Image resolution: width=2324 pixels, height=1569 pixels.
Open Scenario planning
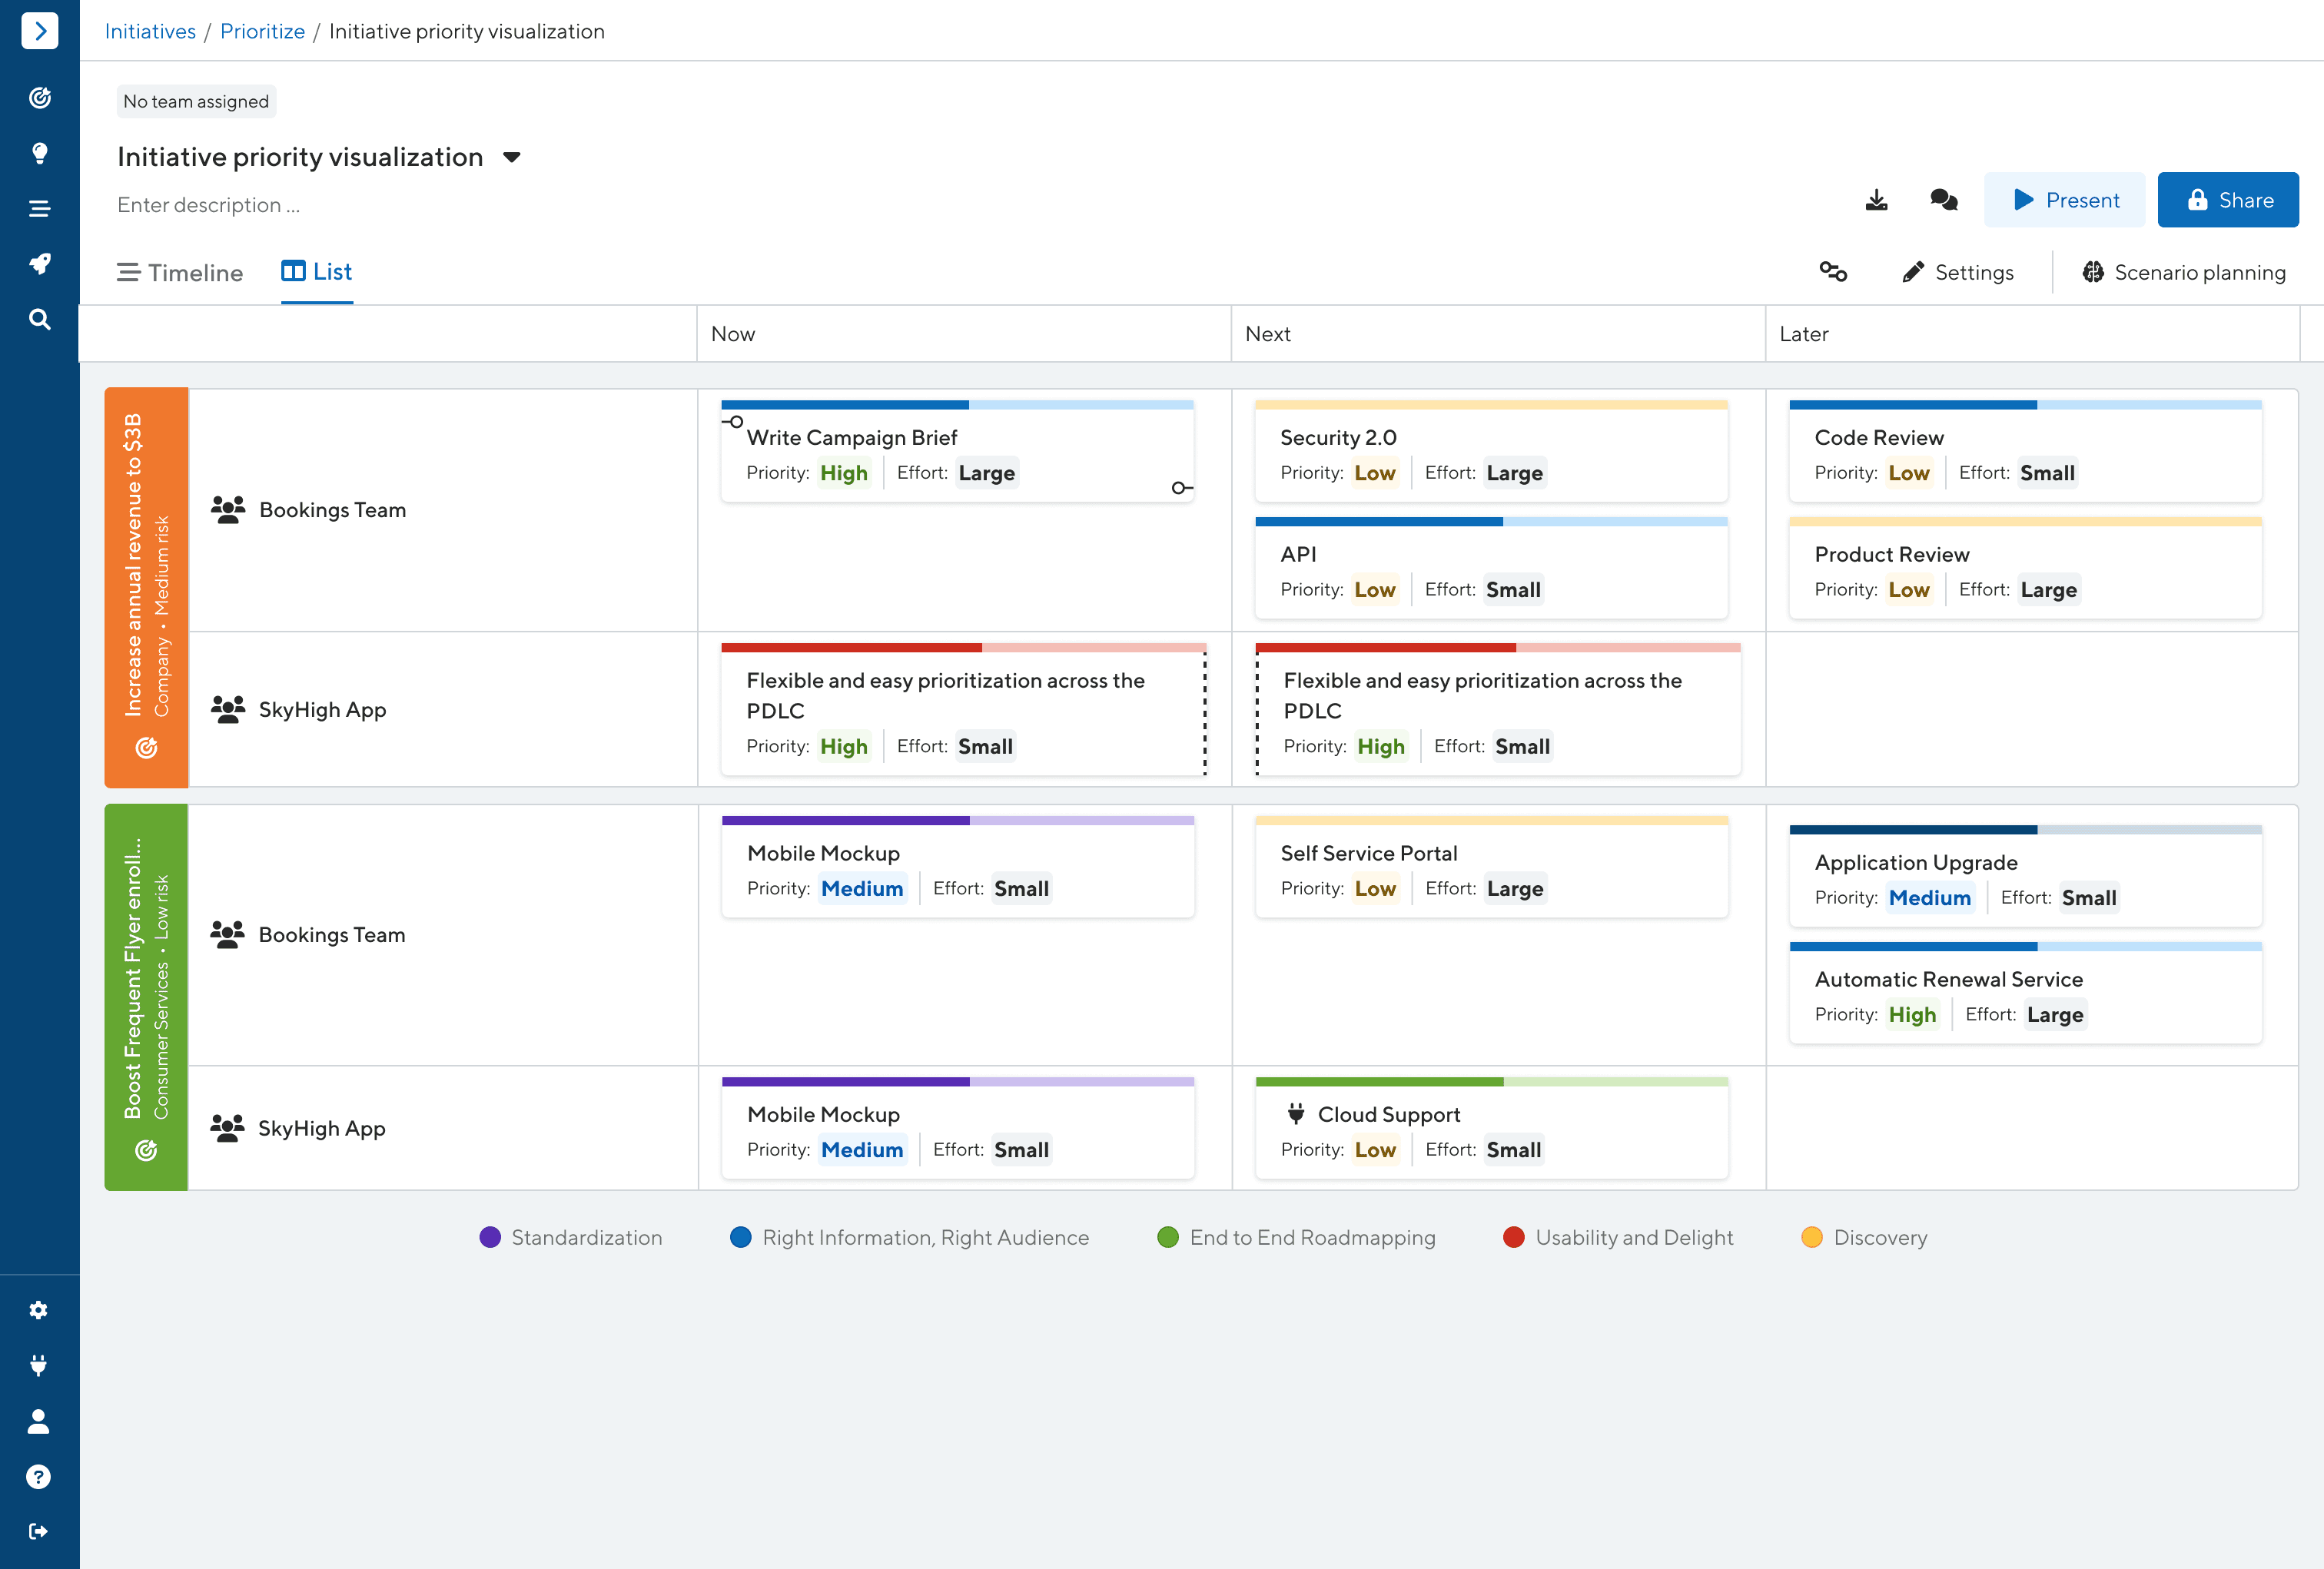pyautogui.click(x=2184, y=273)
